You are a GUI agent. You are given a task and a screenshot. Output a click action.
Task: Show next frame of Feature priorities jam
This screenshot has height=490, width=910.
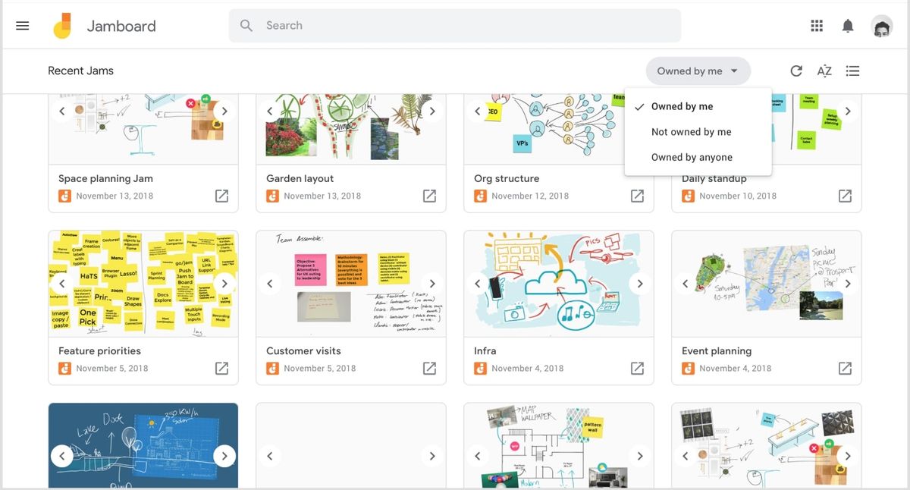224,283
